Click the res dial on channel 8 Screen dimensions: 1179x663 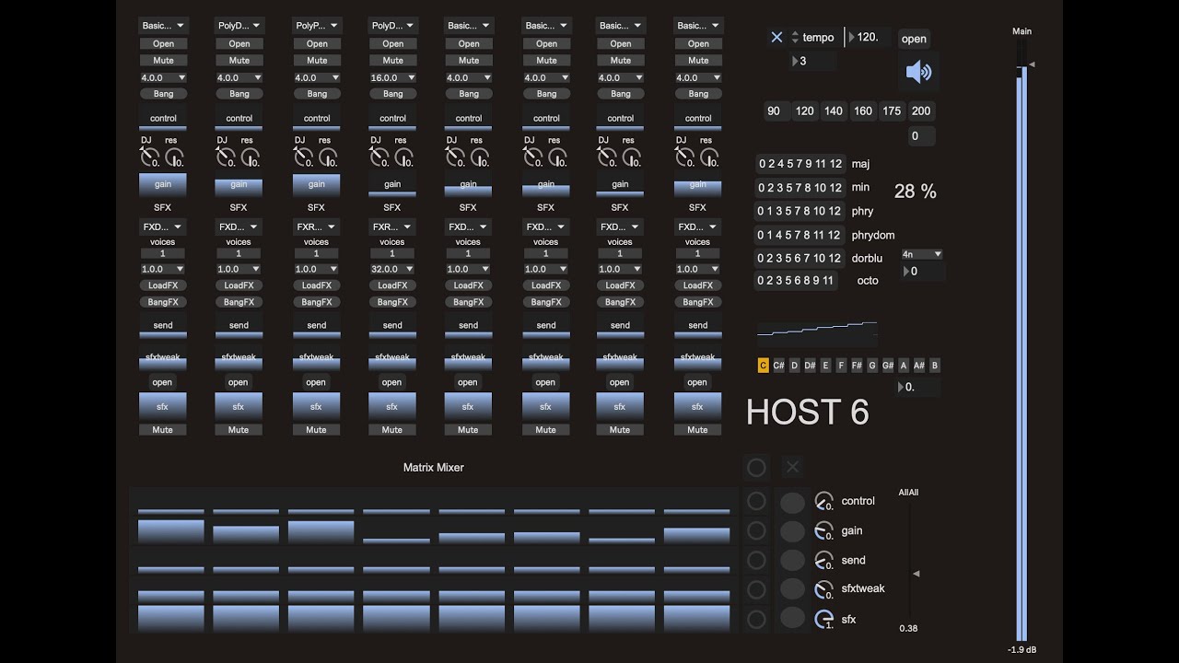[x=709, y=157]
